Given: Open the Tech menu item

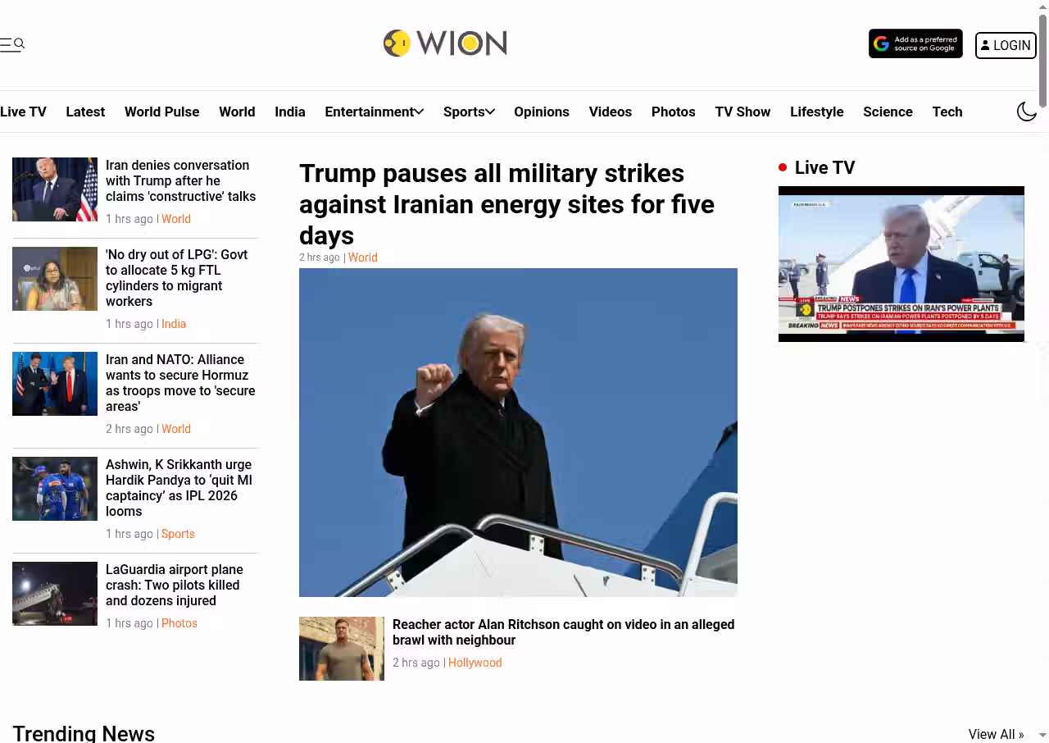Looking at the screenshot, I should click(947, 112).
